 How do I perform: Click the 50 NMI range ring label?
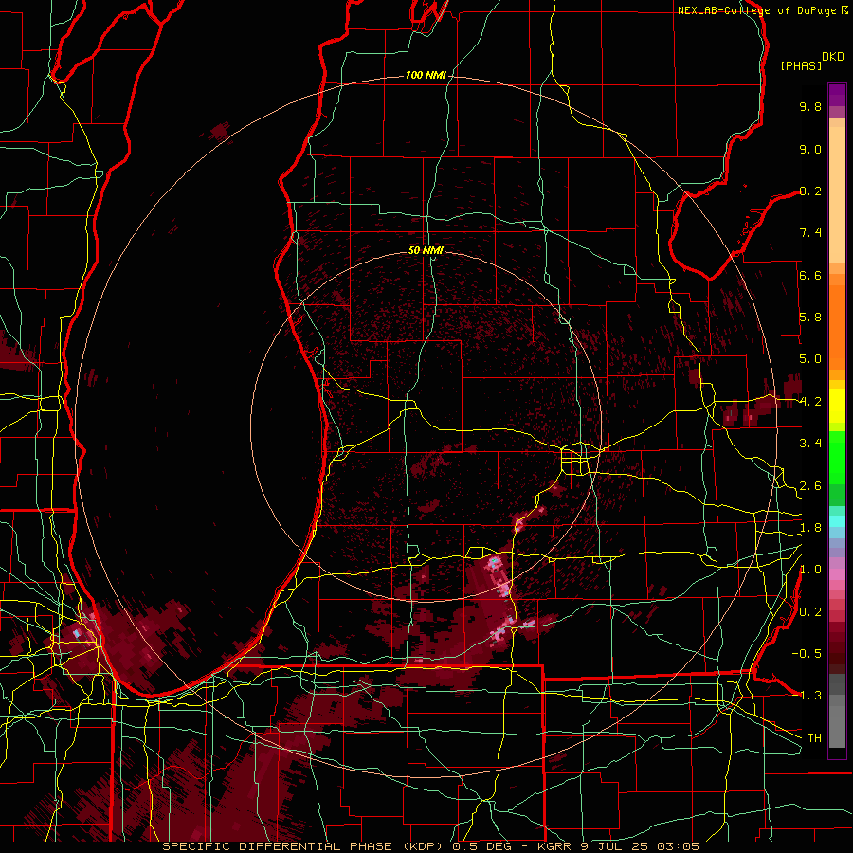[426, 250]
